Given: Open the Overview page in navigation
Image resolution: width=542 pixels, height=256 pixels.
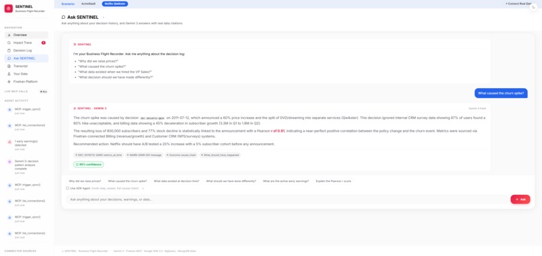Looking at the screenshot, I should pos(26,35).
